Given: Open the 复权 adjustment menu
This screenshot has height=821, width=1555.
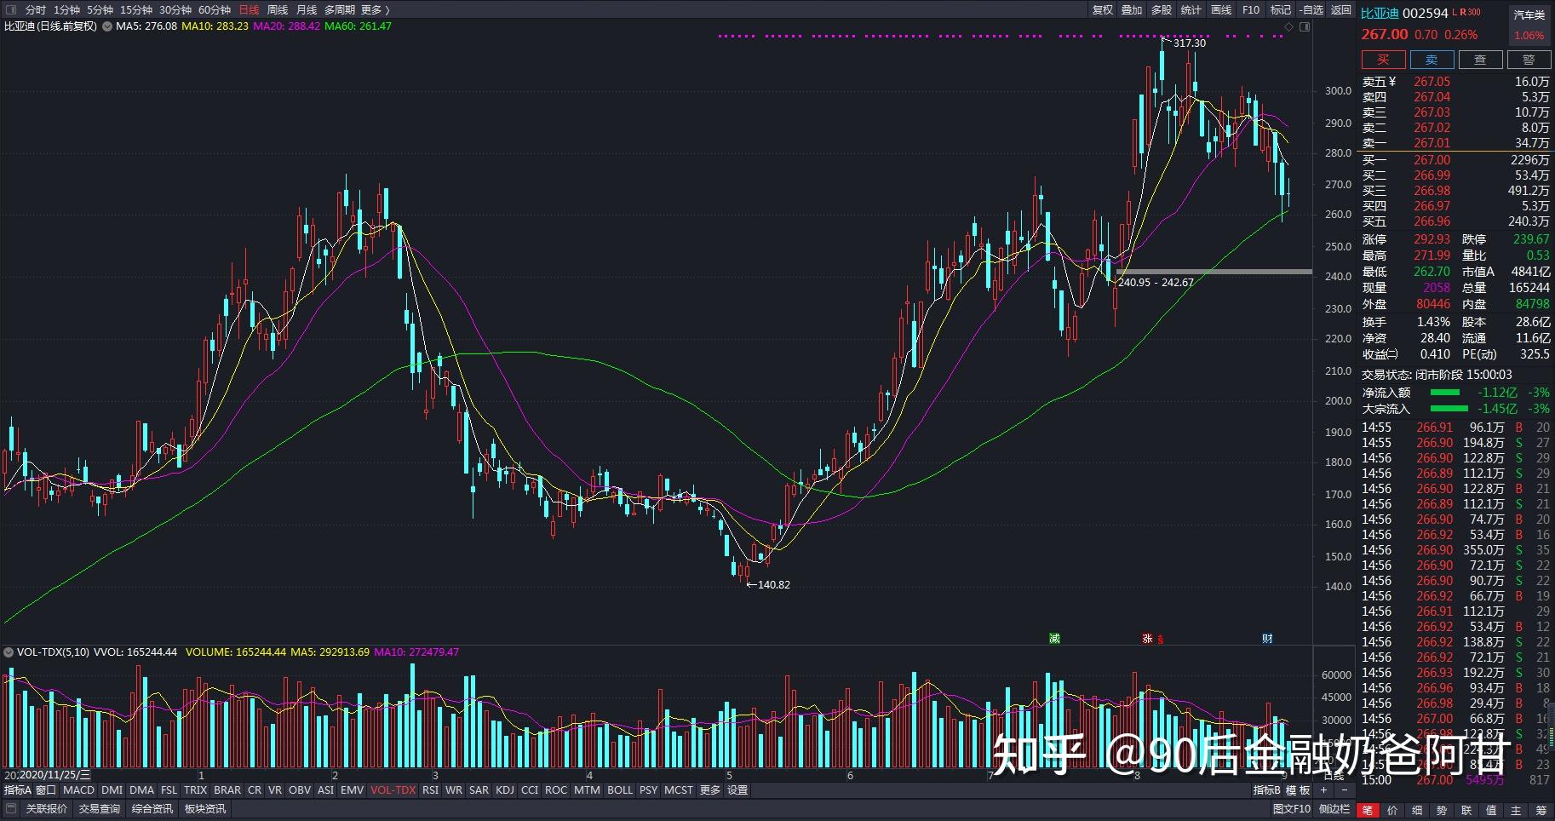Looking at the screenshot, I should coord(1103,9).
